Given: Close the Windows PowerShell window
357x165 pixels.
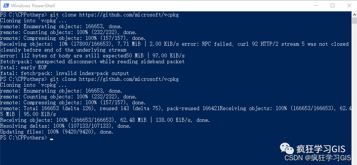Looking at the screenshot, I should click(349, 5).
